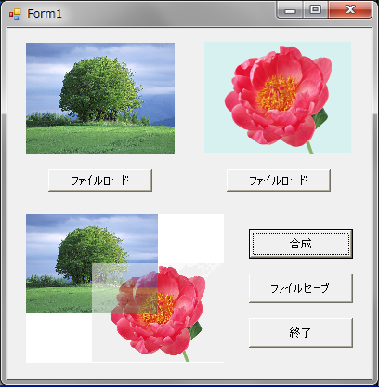379x387 pixels.
Task: Click the Form1 application icon in title bar
Action: (x=15, y=14)
